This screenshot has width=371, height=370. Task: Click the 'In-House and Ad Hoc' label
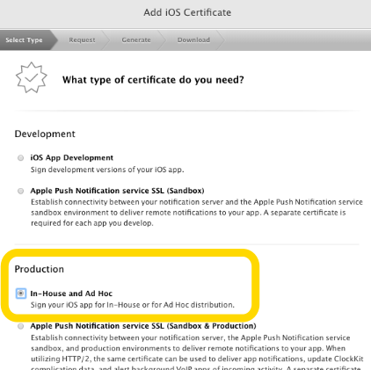click(71, 294)
